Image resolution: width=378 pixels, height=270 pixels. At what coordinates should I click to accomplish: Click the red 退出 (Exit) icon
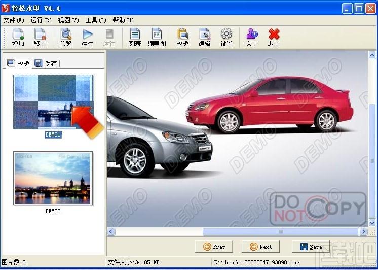pos(274,37)
